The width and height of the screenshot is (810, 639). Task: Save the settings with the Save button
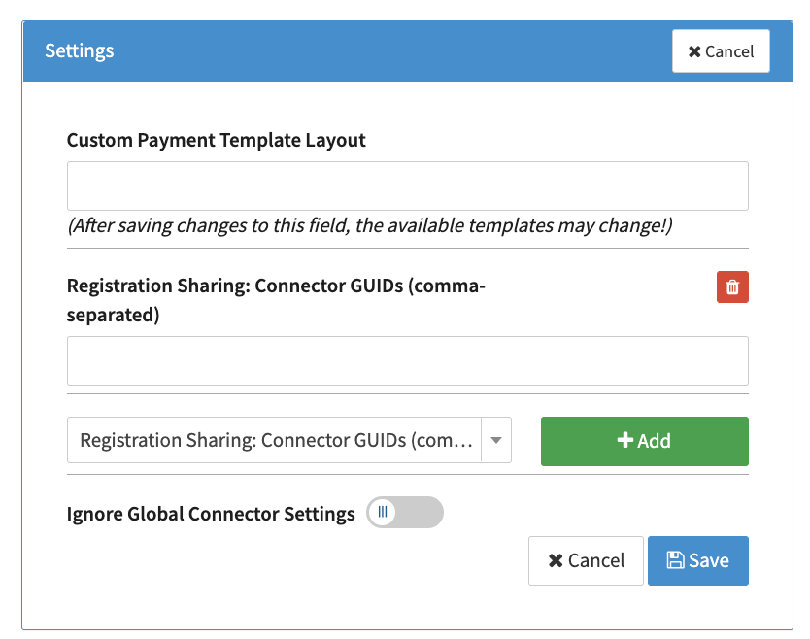(x=697, y=560)
